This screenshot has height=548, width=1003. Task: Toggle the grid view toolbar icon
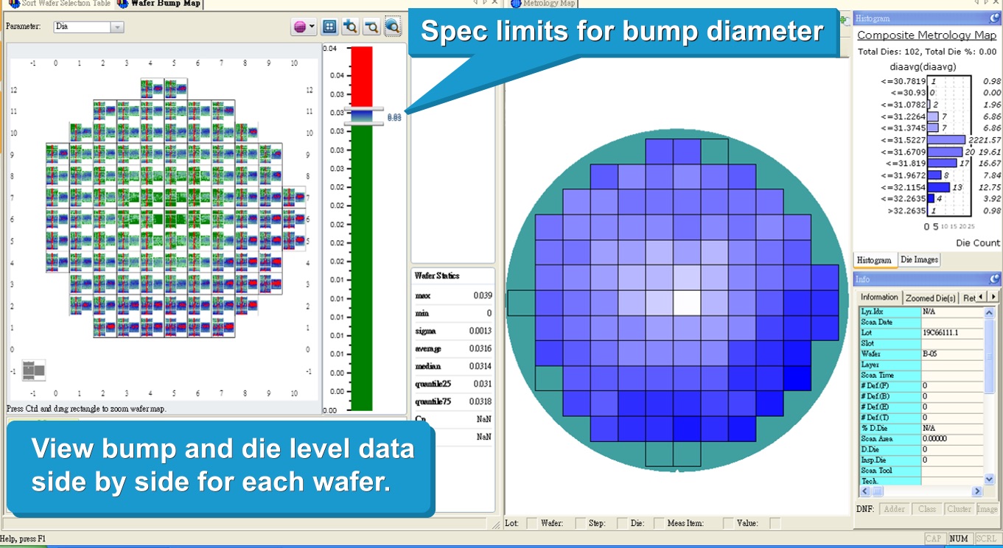(x=329, y=27)
